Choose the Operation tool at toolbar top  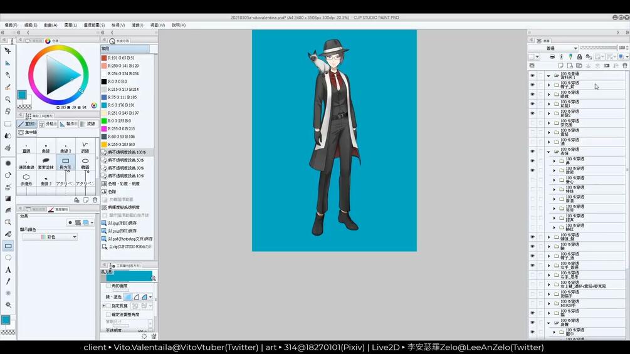click(8, 51)
